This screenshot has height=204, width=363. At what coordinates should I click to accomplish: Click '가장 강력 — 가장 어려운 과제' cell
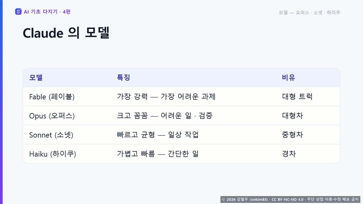166,97
